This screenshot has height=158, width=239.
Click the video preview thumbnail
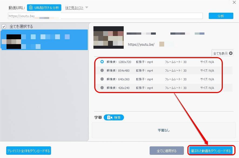pos(108,37)
